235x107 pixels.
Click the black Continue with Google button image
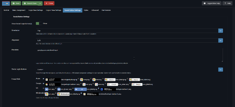(53, 84)
